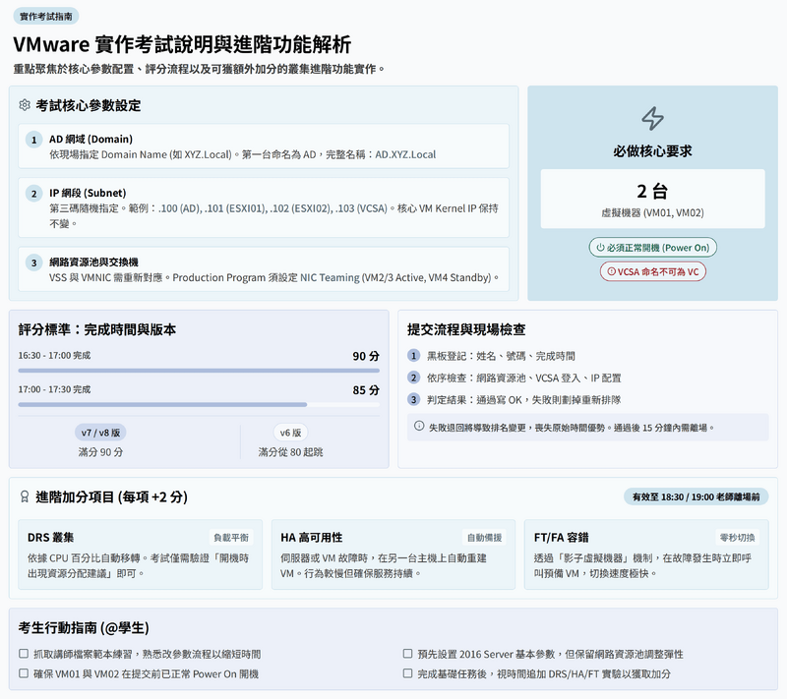
Task: Click the info icon beside 失敗退回 notice
Action: click(x=419, y=427)
